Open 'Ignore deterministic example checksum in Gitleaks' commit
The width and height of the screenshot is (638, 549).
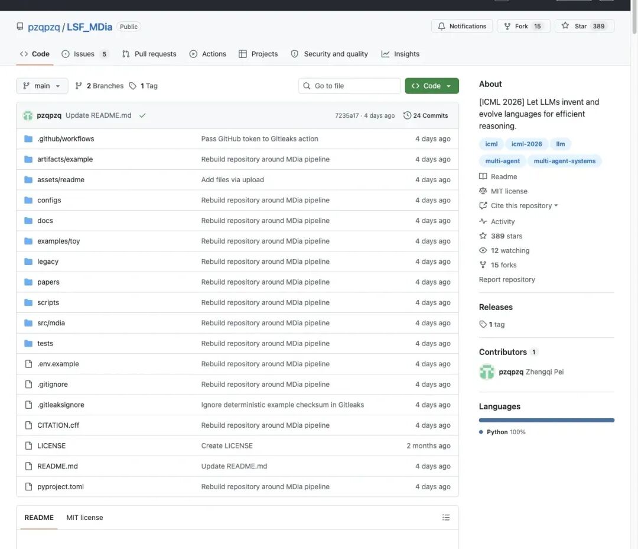pos(282,405)
